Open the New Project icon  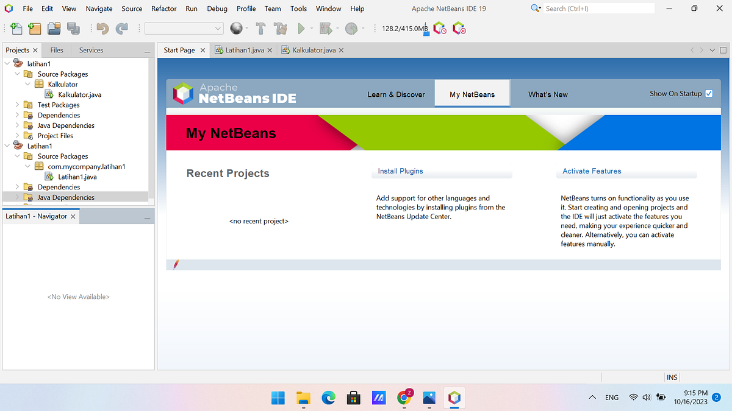[x=34, y=29]
